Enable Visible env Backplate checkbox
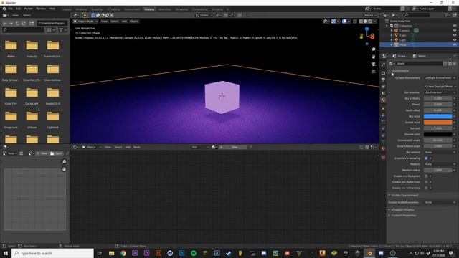459x258 pixels. click(426, 176)
